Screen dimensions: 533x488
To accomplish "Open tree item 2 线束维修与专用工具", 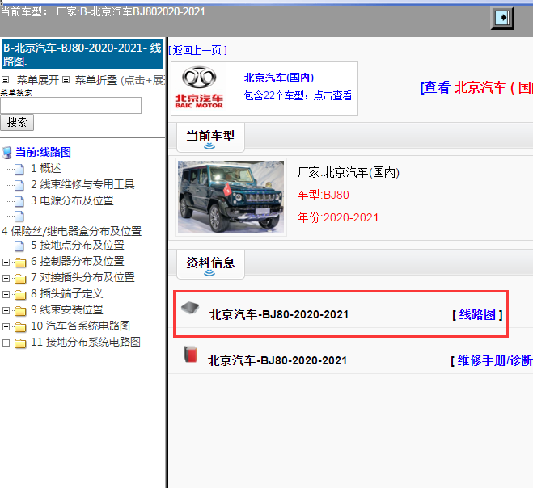I will click(82, 184).
